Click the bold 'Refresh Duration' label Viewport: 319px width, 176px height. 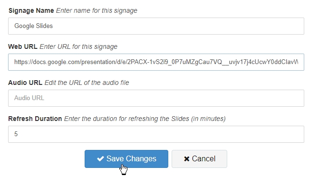(35, 119)
